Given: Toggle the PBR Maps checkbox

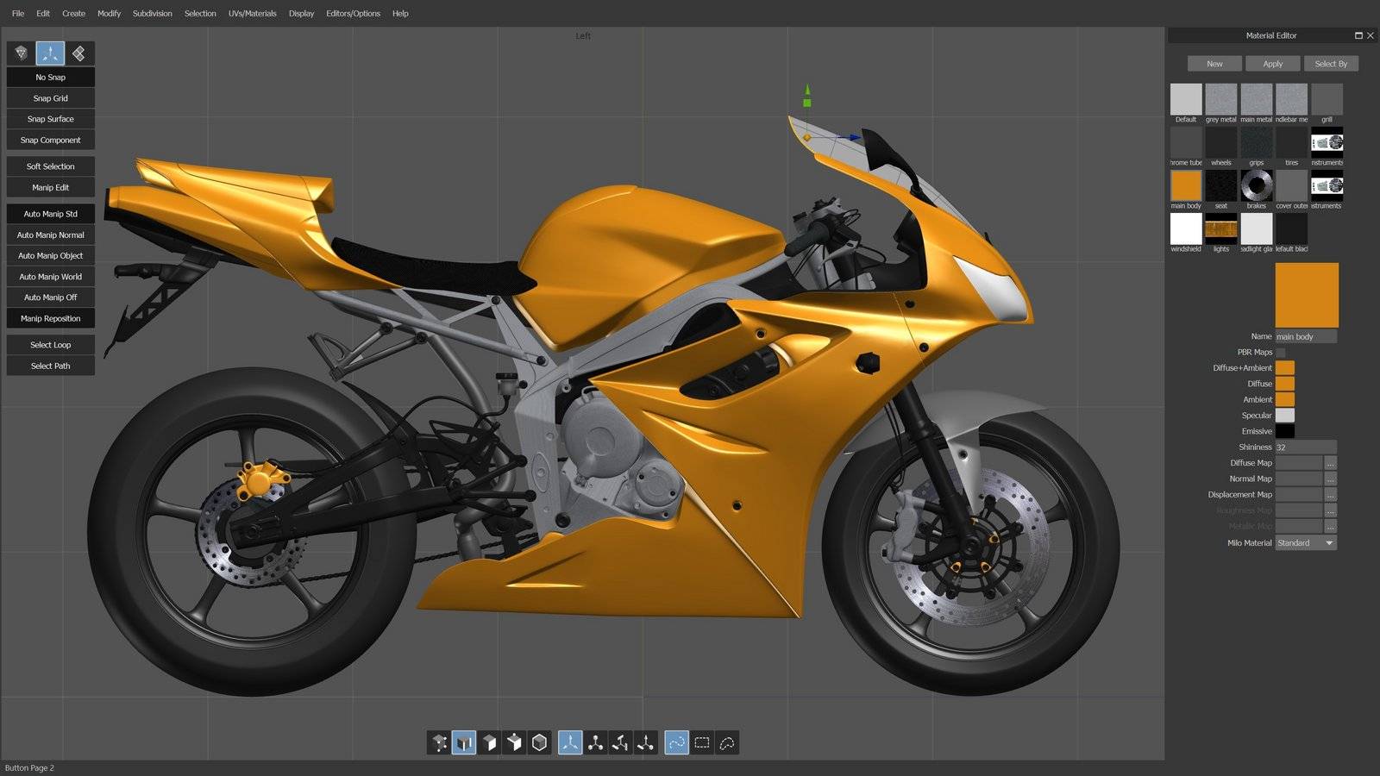Looking at the screenshot, I should point(1281,353).
